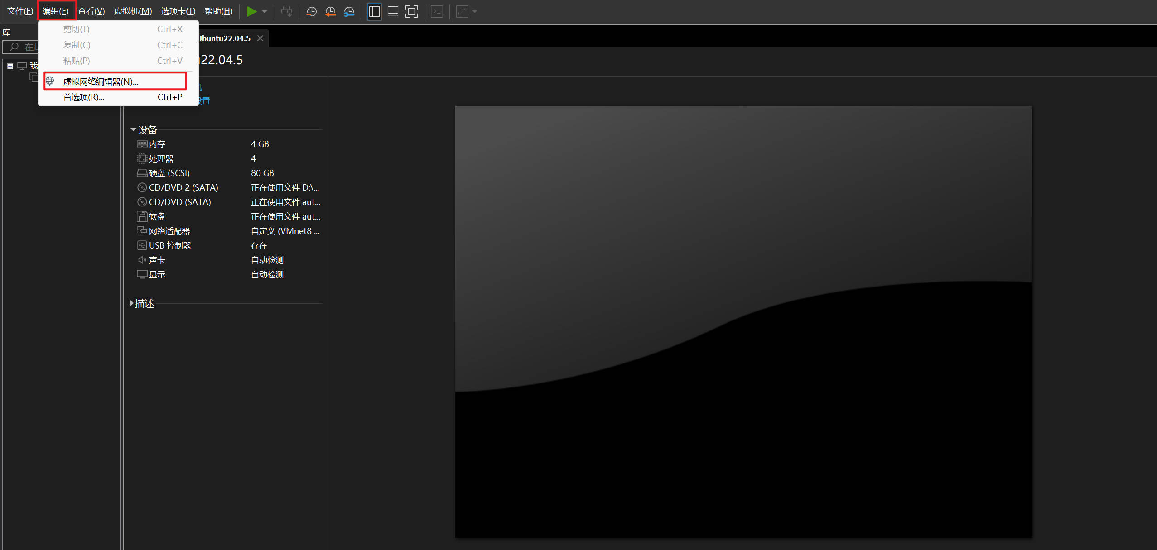Toggle the thumbnail bar view button
This screenshot has width=1157, height=550.
tap(393, 12)
